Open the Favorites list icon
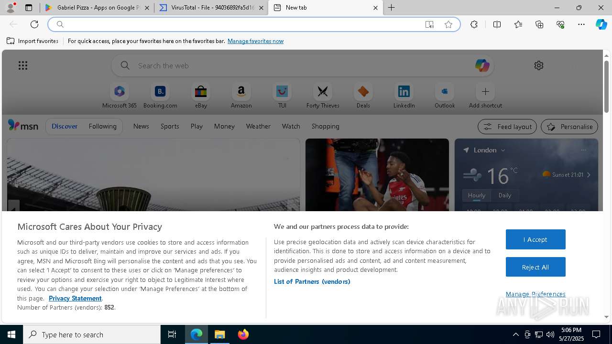The height and width of the screenshot is (344, 612). (x=518, y=24)
